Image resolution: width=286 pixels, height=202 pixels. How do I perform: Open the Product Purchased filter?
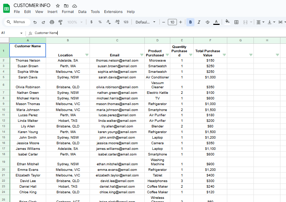(x=167, y=55)
